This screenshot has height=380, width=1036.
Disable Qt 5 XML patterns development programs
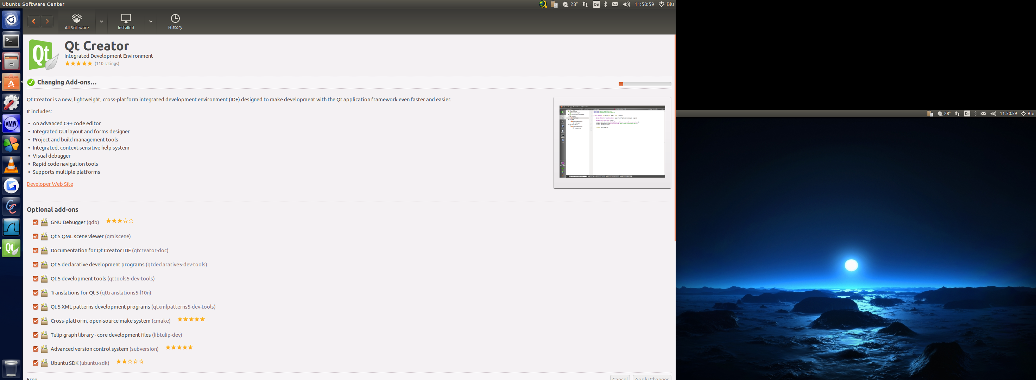[x=35, y=307]
